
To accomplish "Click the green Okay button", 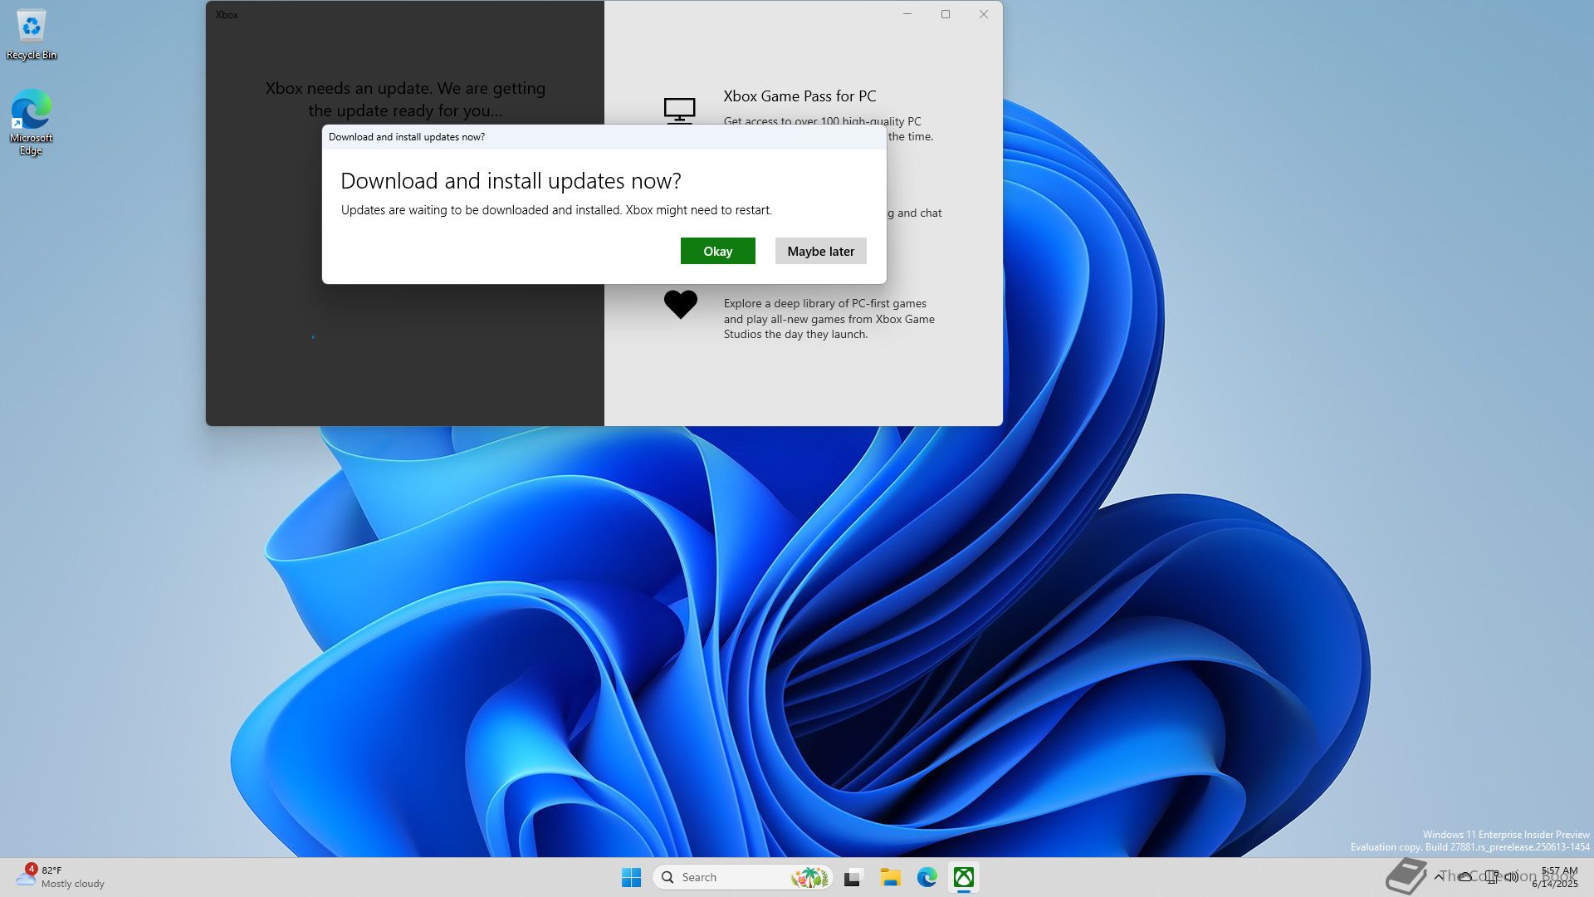I will click(x=717, y=251).
